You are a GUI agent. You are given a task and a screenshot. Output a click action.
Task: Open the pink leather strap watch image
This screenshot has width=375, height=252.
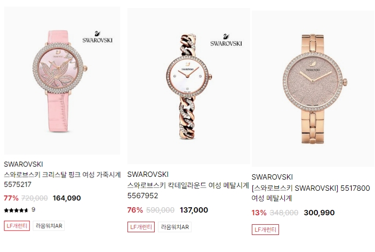62,80
